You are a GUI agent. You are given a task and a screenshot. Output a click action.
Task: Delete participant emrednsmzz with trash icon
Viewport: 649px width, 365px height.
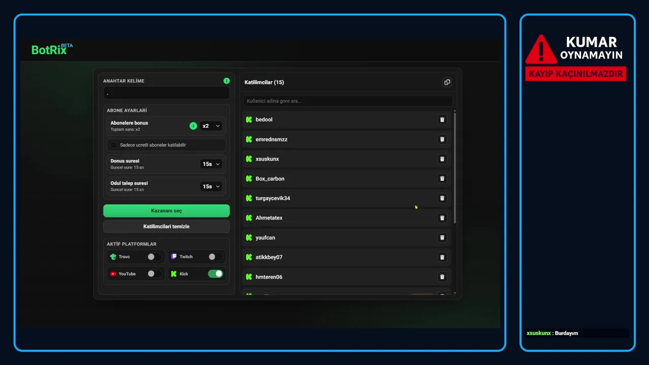[442, 139]
